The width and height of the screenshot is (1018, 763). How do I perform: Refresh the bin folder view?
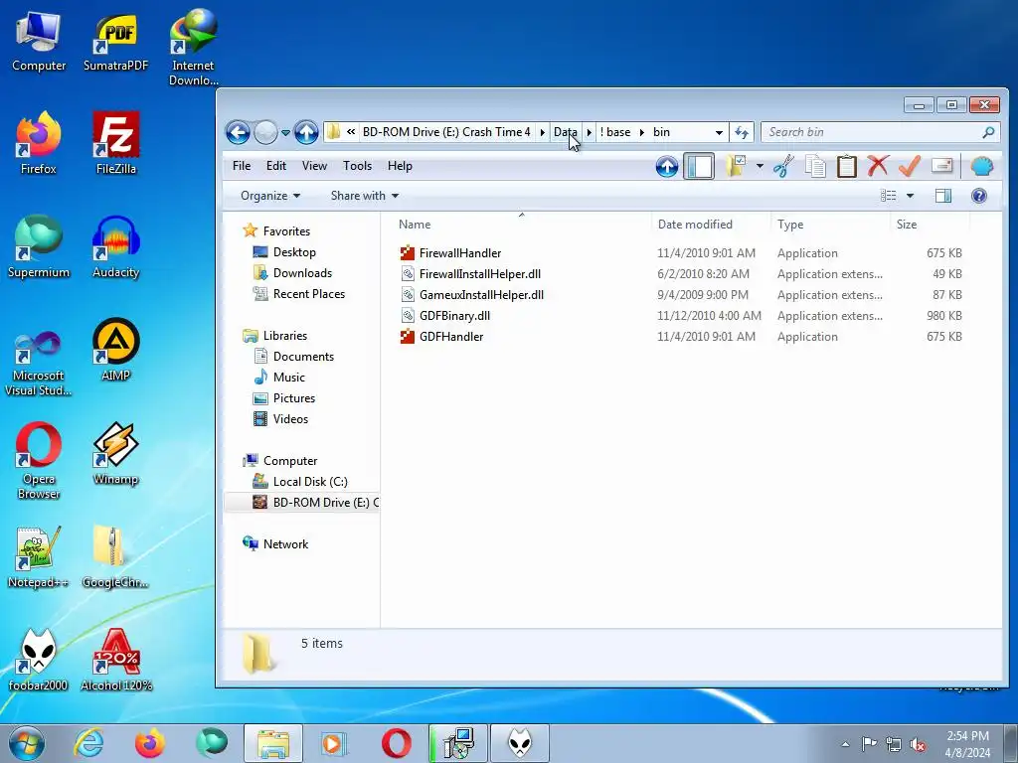742,132
